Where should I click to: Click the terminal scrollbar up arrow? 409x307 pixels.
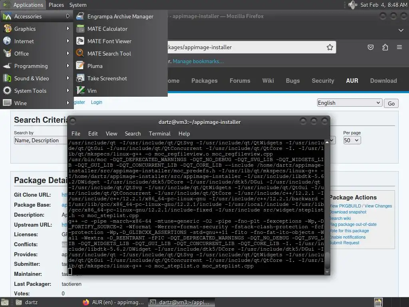pyautogui.click(x=327, y=143)
